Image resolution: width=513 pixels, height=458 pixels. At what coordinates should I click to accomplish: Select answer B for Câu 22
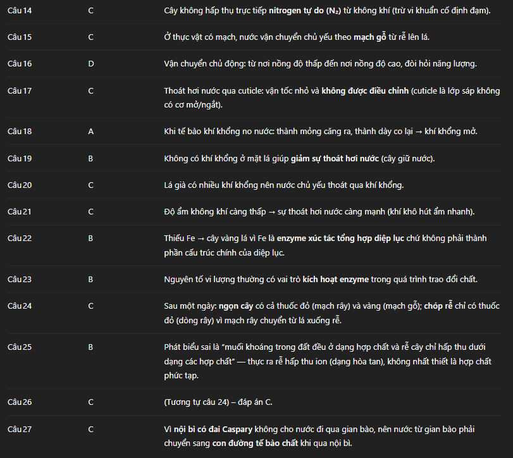pyautogui.click(x=90, y=238)
